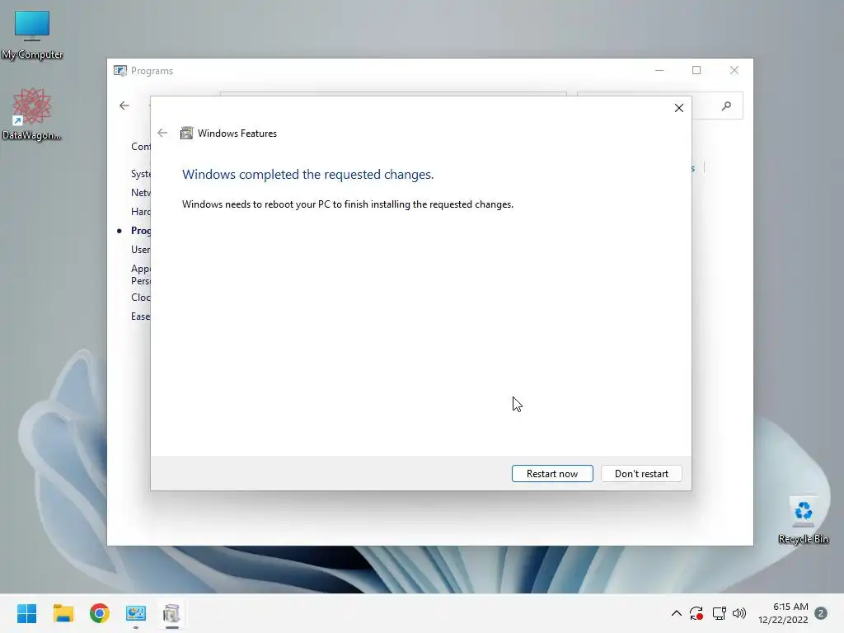The width and height of the screenshot is (844, 633).
Task: Open the clock showing 6:15 AM
Action: click(x=783, y=613)
